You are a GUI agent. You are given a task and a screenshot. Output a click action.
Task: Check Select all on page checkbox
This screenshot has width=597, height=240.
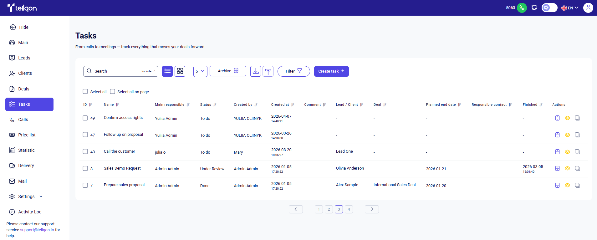112,91
